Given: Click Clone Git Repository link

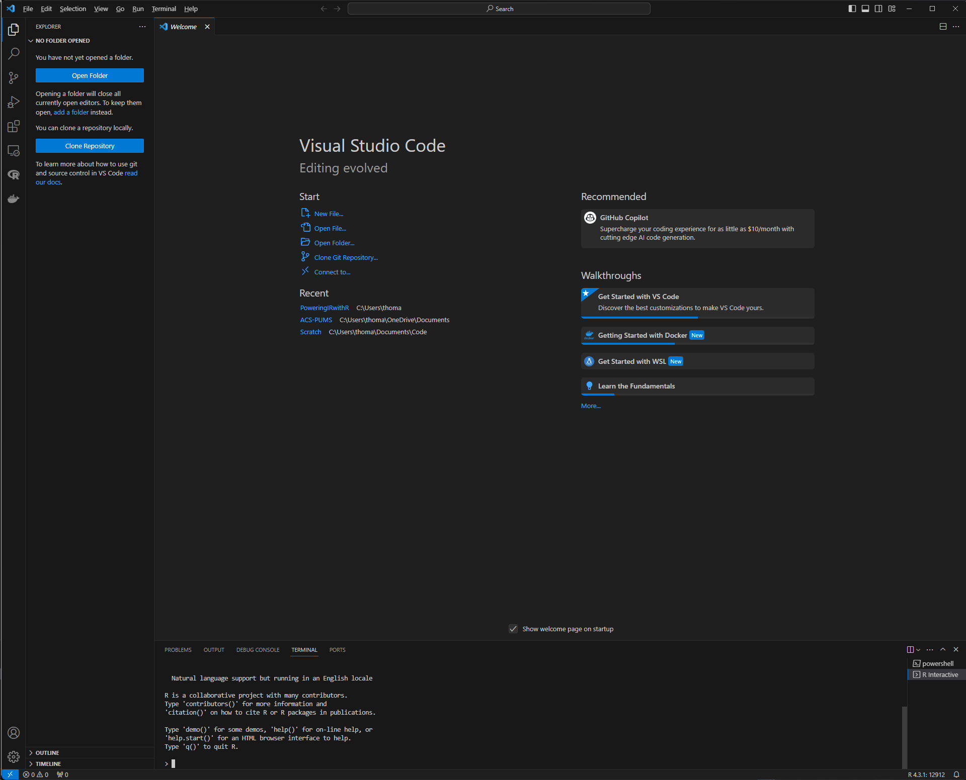Looking at the screenshot, I should click(346, 257).
